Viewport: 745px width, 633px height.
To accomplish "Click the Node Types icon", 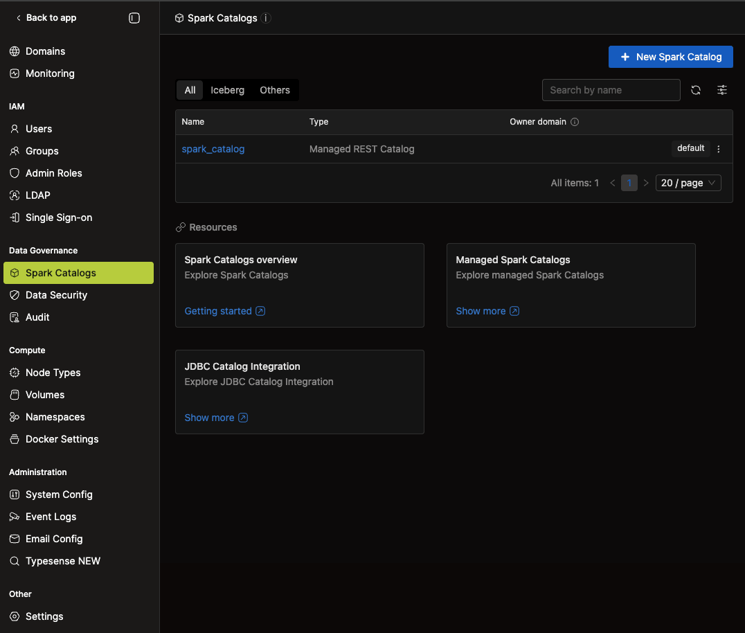I will [x=15, y=373].
